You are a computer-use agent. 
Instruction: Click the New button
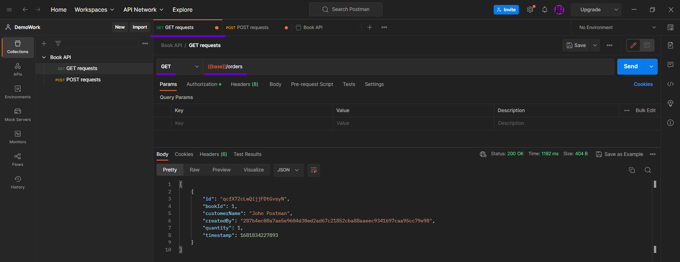[x=120, y=27]
